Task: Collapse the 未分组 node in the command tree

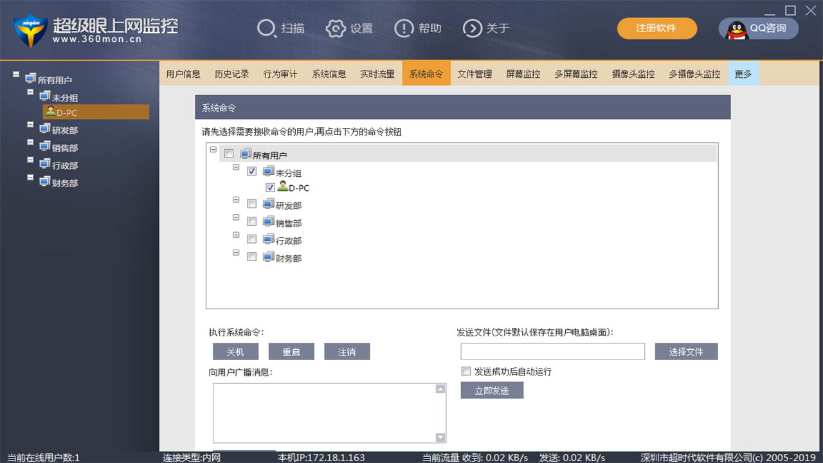Action: [236, 167]
